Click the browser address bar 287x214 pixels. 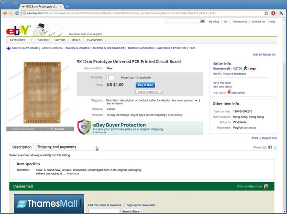tap(143, 13)
